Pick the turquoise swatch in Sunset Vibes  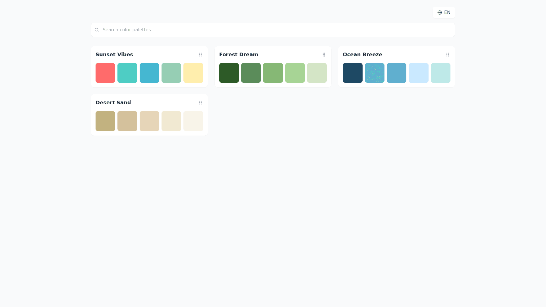(127, 73)
